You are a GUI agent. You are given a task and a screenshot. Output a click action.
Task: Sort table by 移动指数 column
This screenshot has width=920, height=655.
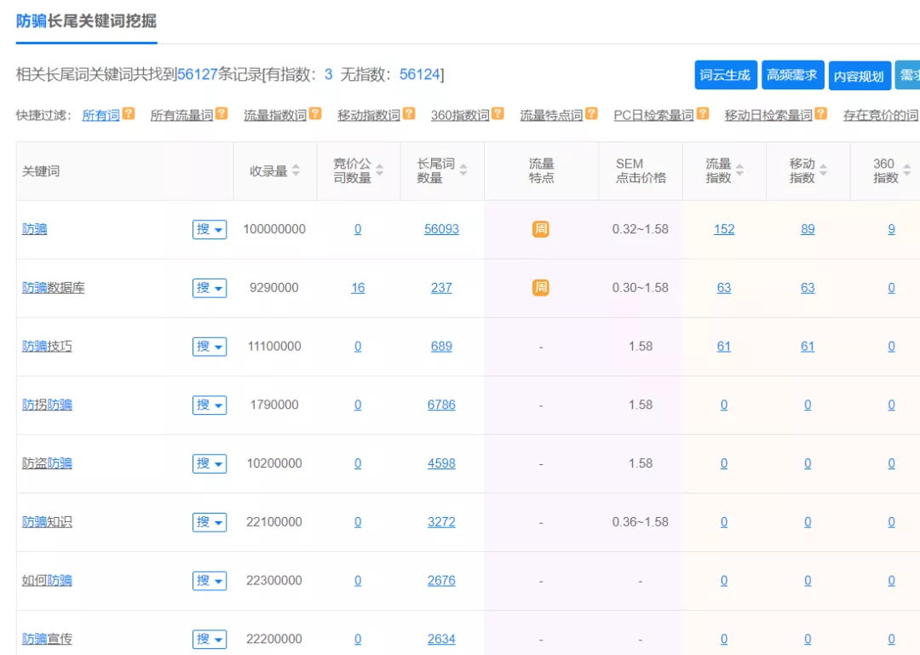[x=823, y=170]
